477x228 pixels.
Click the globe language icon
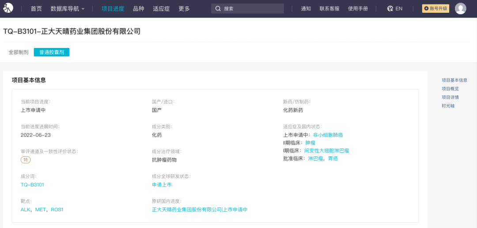click(390, 9)
